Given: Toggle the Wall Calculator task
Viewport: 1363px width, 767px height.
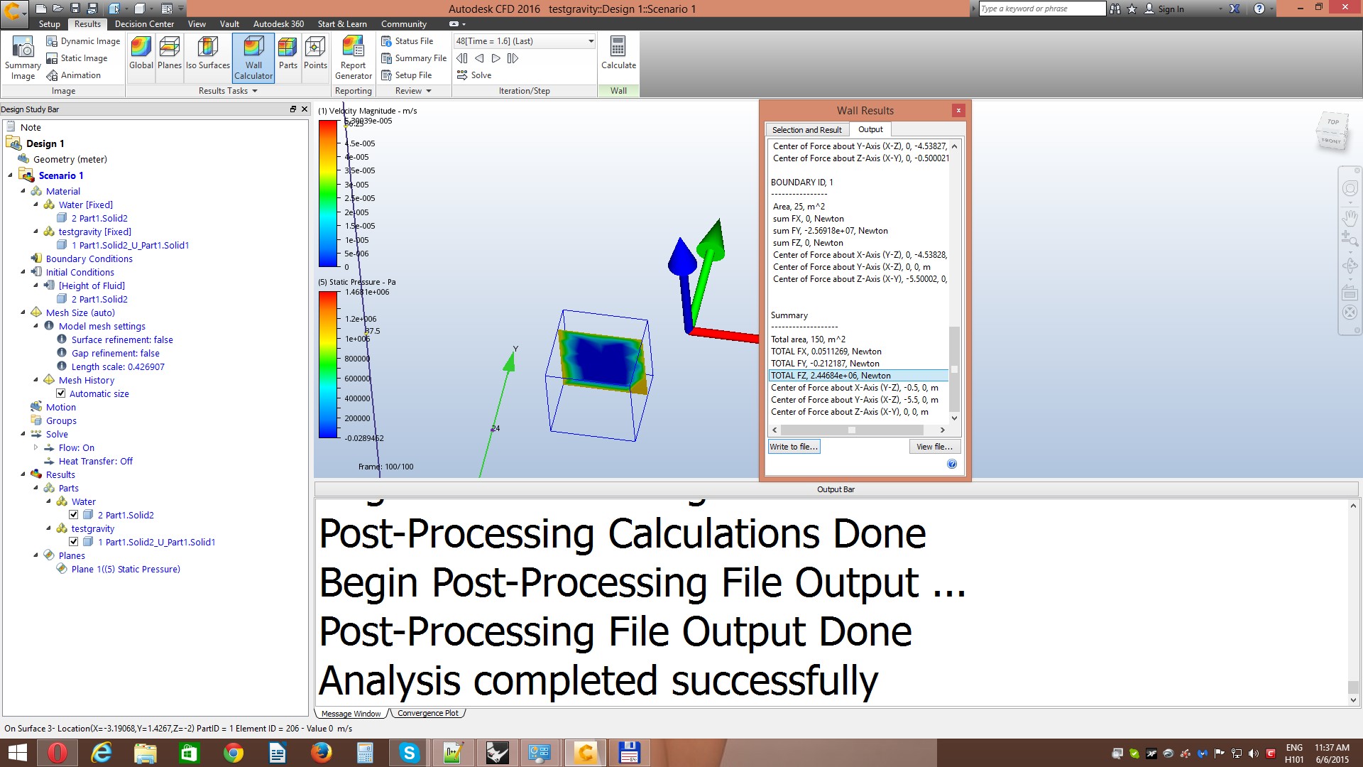Looking at the screenshot, I should pos(253,58).
